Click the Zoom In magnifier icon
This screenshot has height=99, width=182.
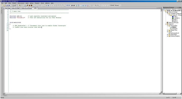(x=96, y=6)
